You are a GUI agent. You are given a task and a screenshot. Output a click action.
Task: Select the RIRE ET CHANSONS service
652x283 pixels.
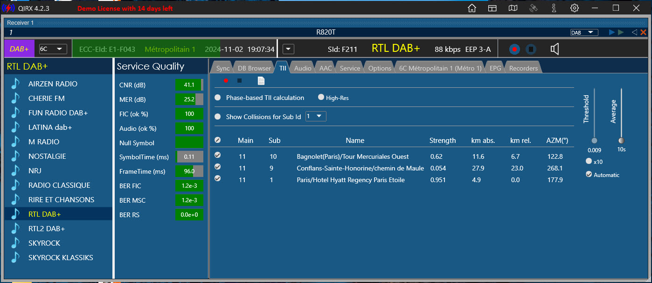pos(59,200)
